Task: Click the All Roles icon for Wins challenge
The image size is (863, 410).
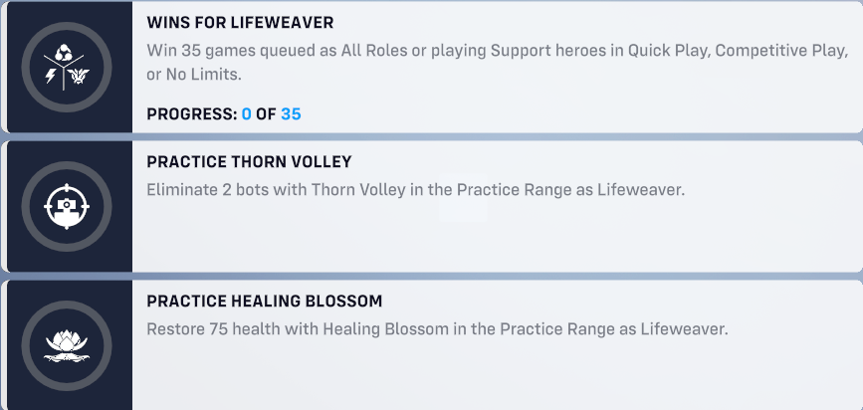Action: [67, 67]
